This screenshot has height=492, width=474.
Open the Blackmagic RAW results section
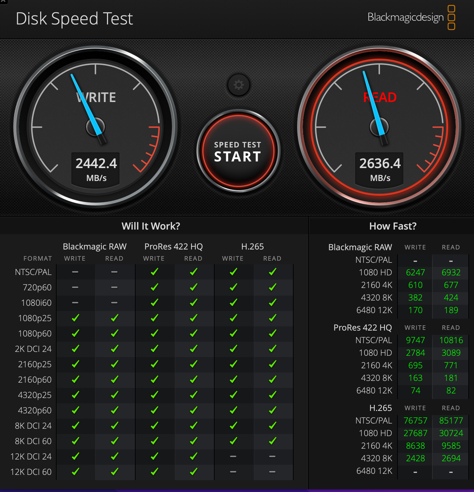(x=360, y=247)
